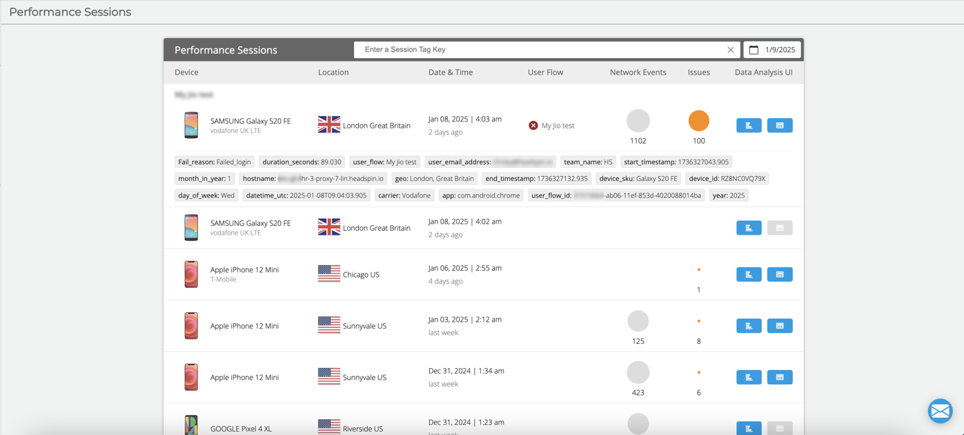Select the geo: London, Great Britain tag

click(435, 179)
